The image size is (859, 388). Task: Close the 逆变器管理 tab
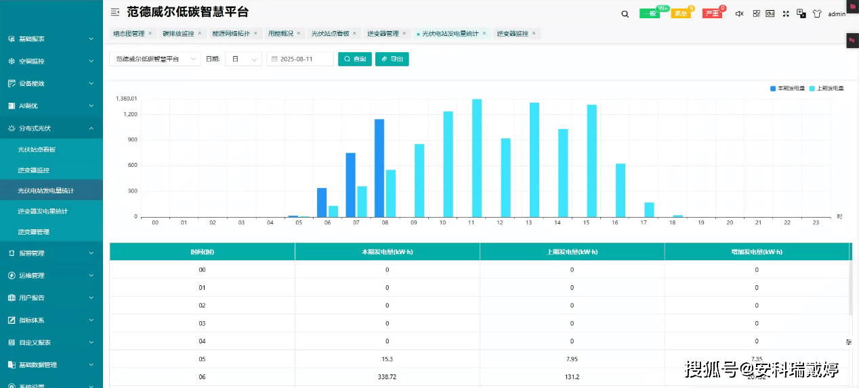point(404,33)
